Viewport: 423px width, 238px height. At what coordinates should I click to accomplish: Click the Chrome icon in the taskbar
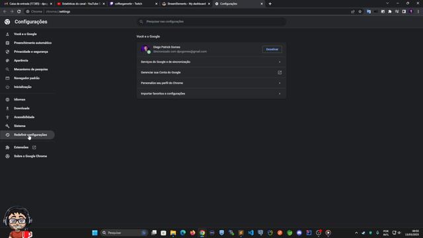[x=202, y=233]
